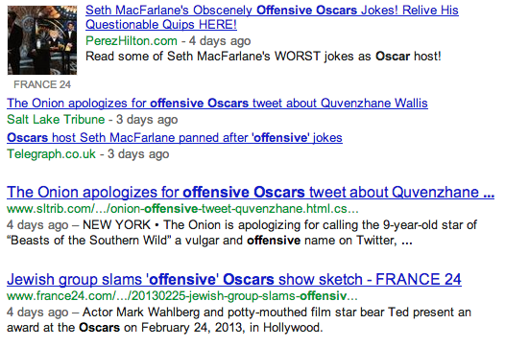Click 'Beasts of the Southern Wild' snippet line

point(209,241)
